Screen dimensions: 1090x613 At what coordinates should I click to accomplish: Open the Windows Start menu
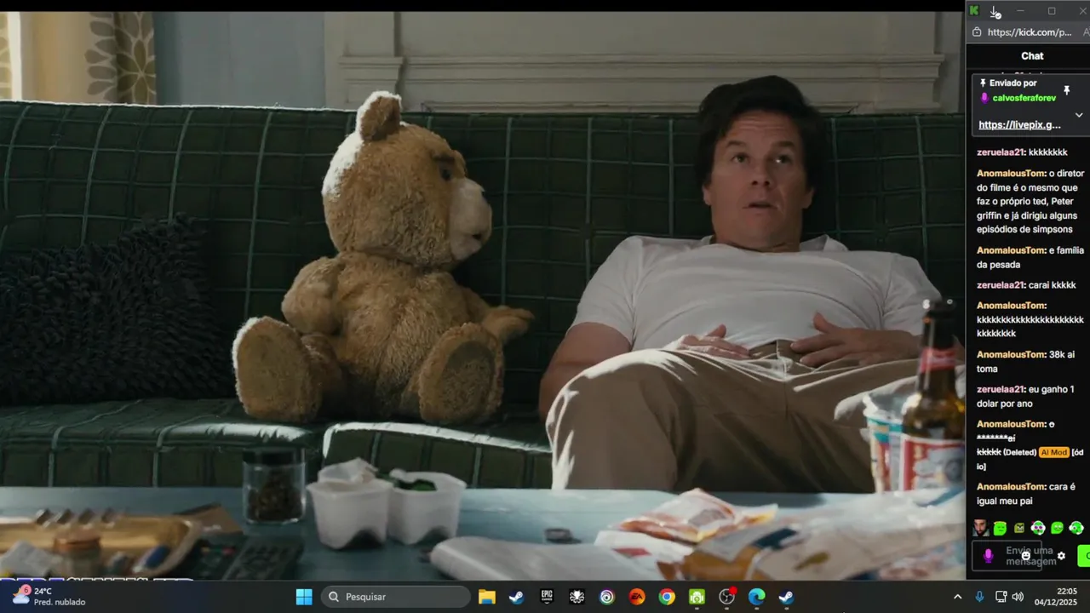click(304, 597)
